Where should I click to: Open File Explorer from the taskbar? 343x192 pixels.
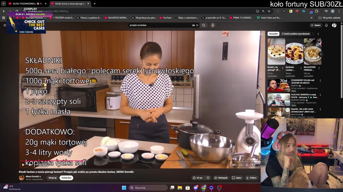(x=180, y=188)
